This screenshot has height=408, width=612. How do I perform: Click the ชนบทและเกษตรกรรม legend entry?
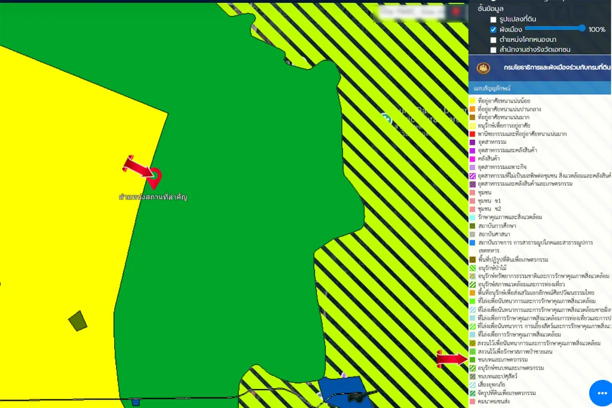click(503, 360)
